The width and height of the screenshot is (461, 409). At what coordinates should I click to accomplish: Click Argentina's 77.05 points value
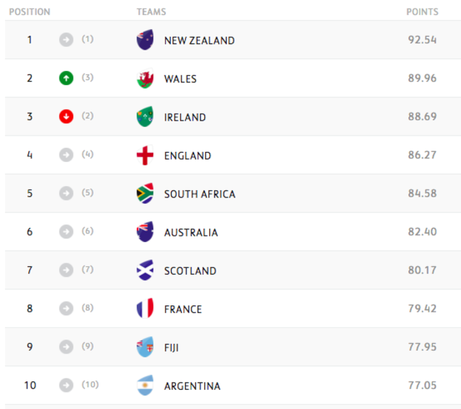[x=422, y=386]
